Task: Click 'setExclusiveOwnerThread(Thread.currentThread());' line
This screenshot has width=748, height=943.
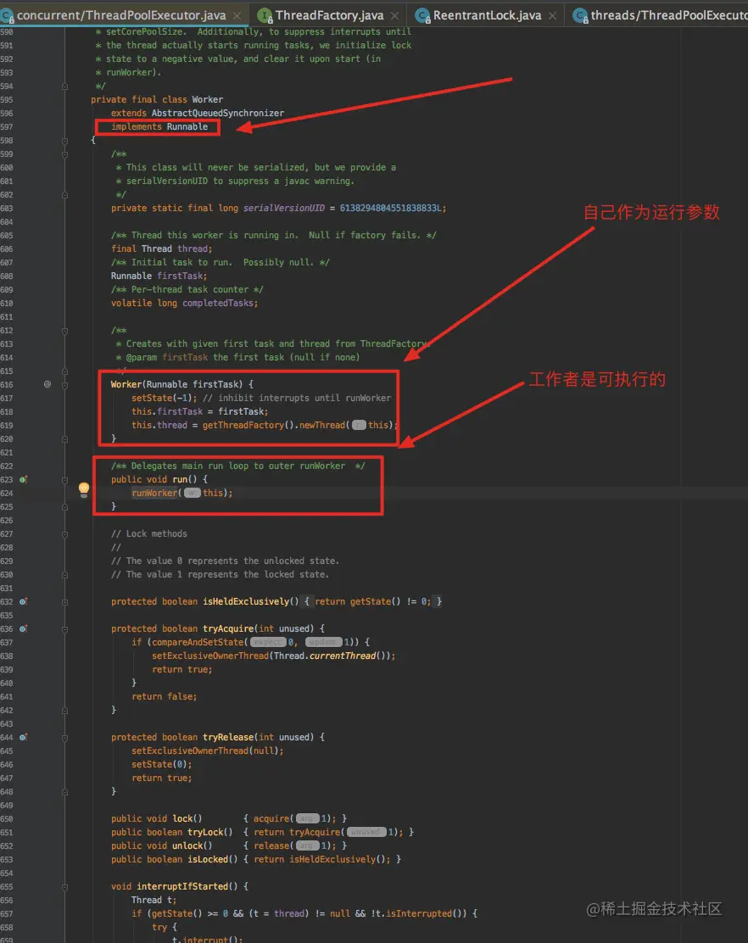Action: tap(274, 656)
